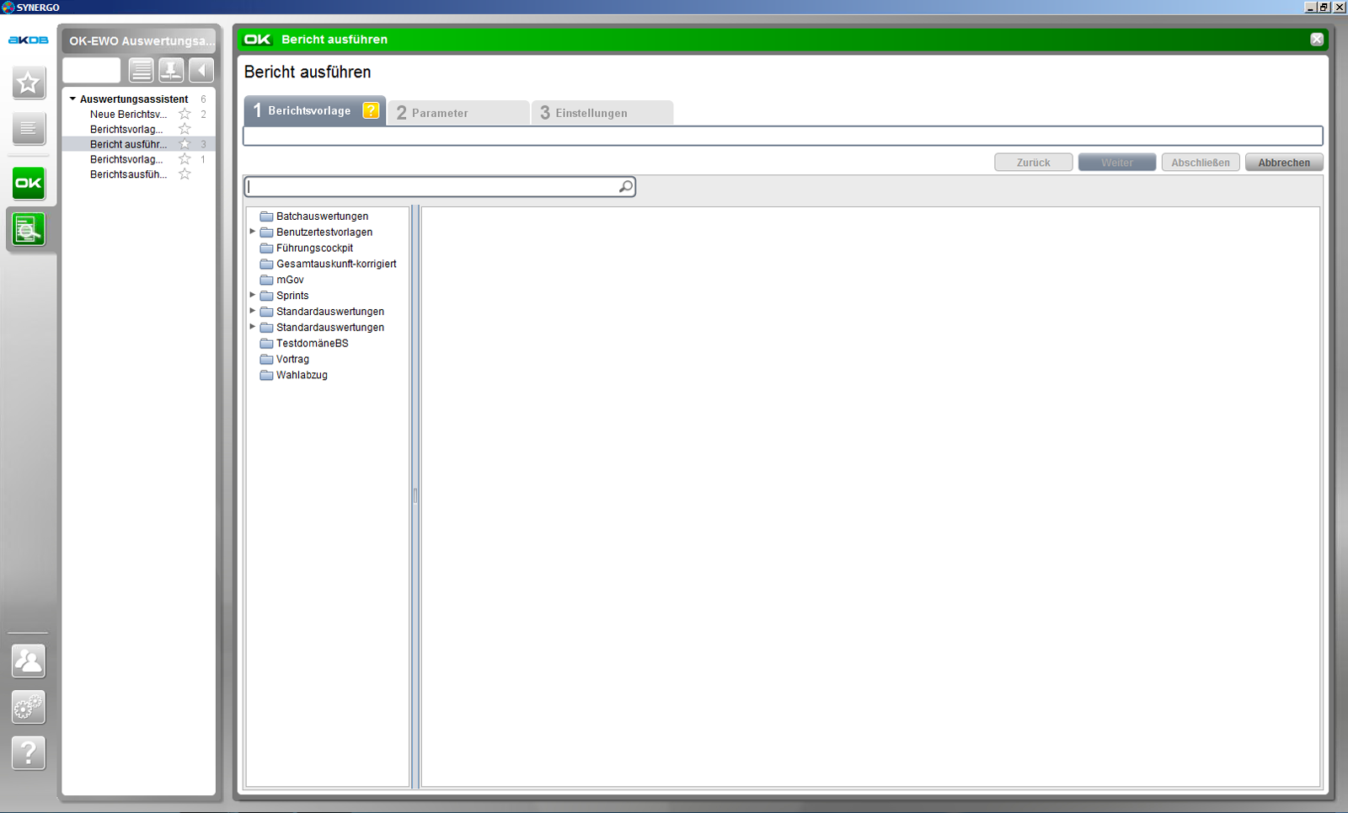Expand the Sprints folder
Screen dimensions: 1348x813
[x=253, y=295]
